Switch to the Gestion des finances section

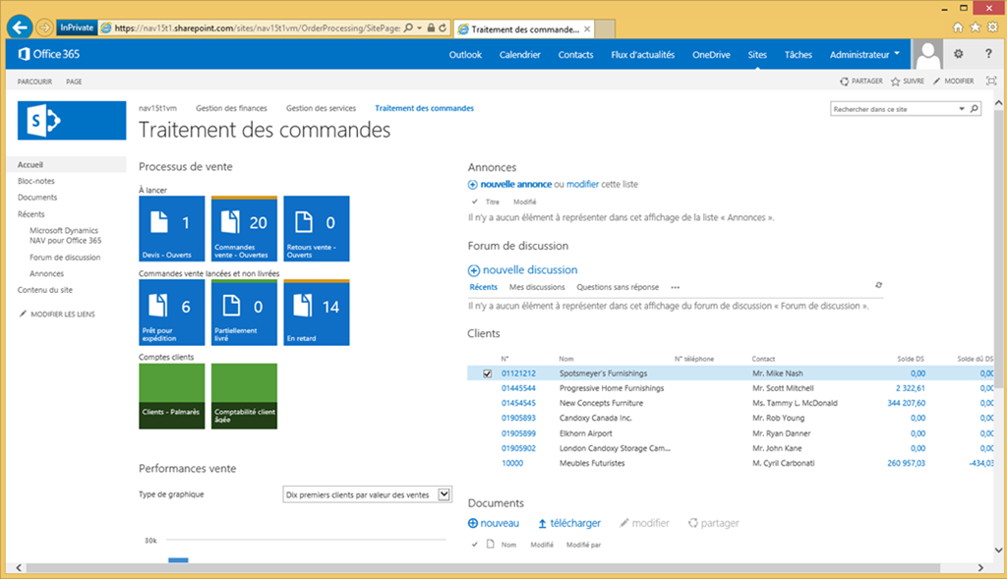click(x=235, y=108)
